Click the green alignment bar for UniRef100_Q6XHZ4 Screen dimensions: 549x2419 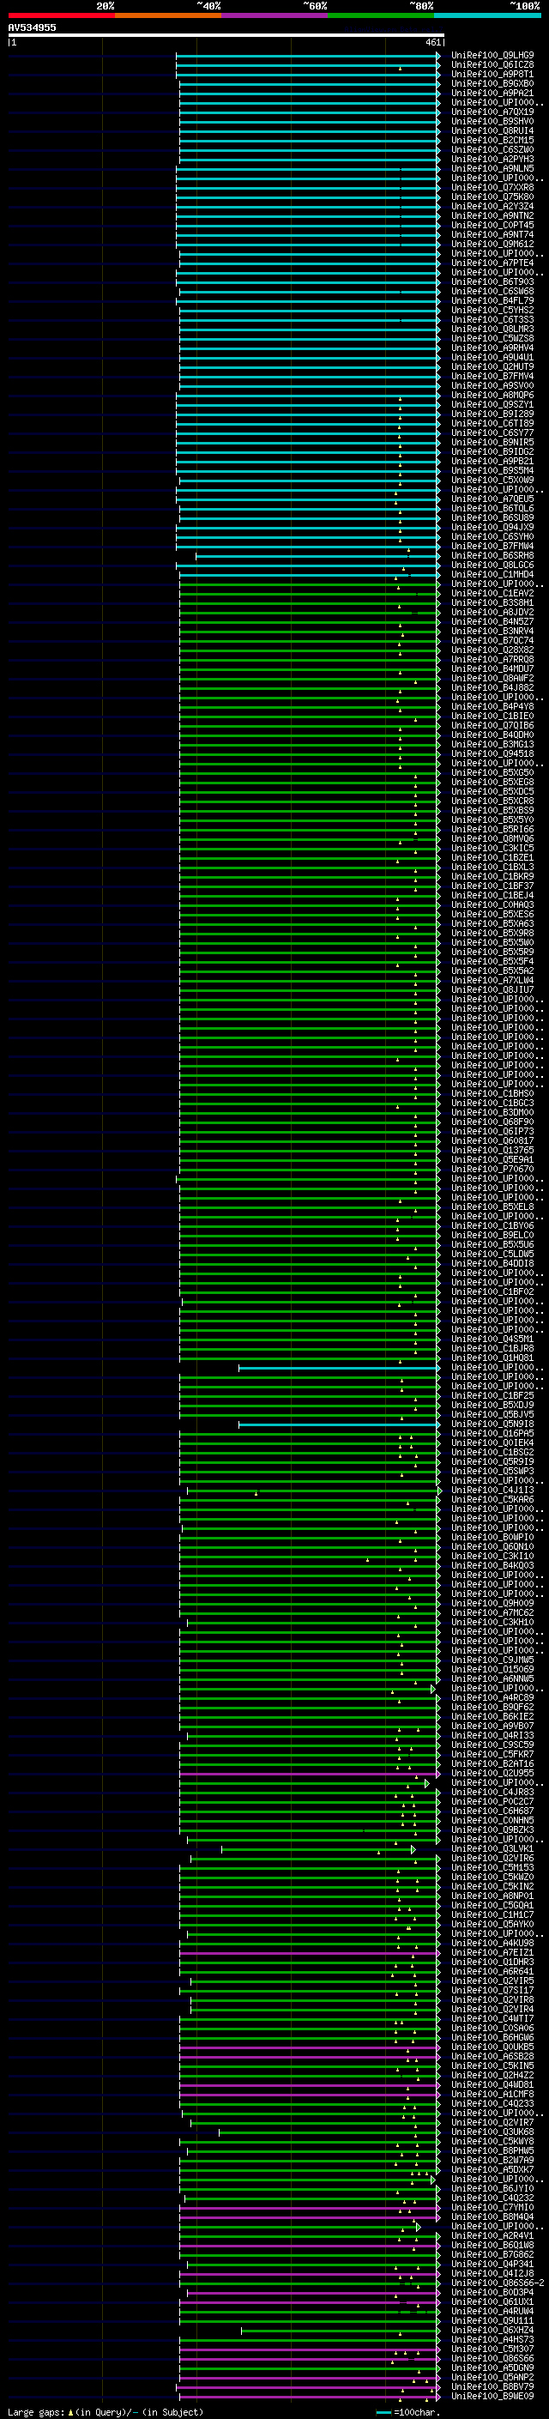[341, 2330]
